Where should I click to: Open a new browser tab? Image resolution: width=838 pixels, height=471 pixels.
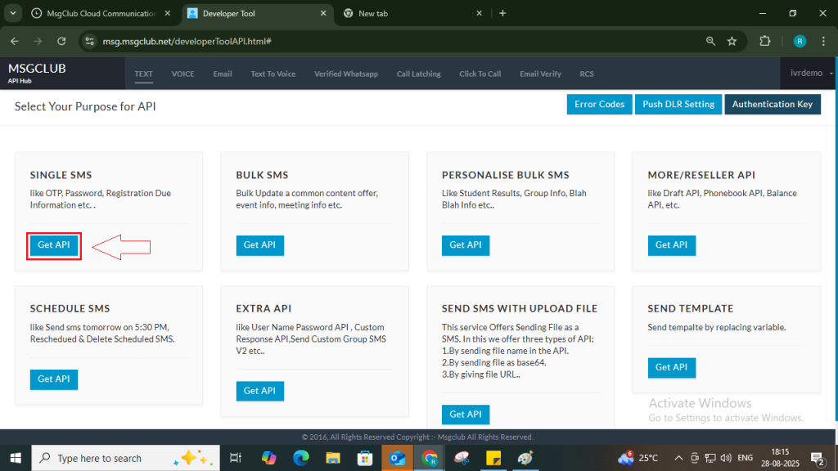pos(502,13)
